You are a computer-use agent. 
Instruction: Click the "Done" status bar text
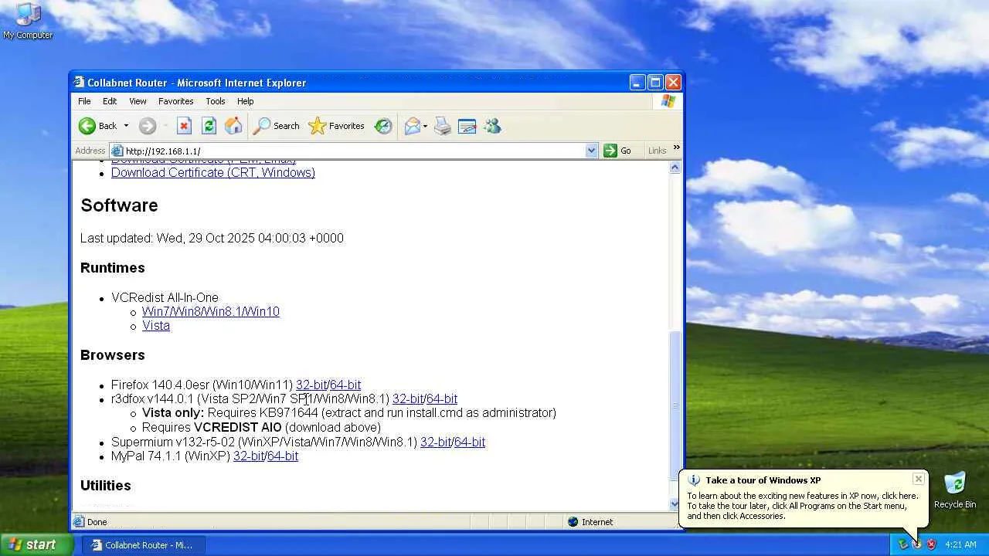pos(97,522)
